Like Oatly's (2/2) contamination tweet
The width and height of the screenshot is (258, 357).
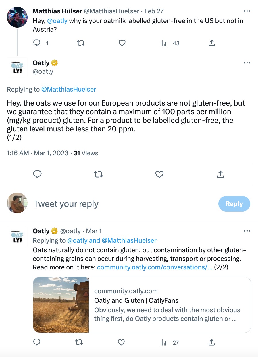pyautogui.click(x=122, y=342)
